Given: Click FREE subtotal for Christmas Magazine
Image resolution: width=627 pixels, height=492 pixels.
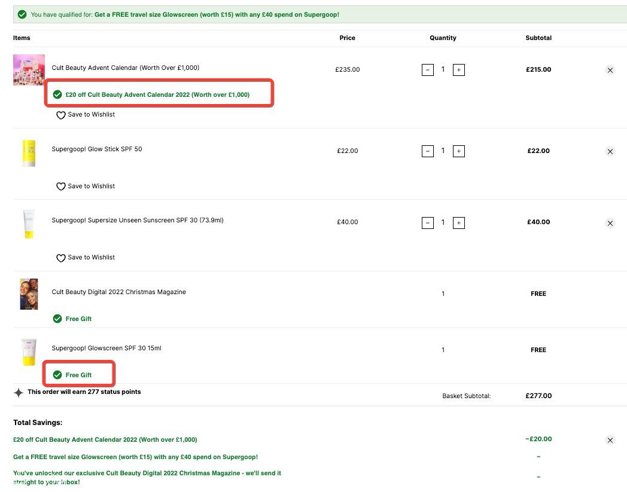Looking at the screenshot, I should pos(538,294).
